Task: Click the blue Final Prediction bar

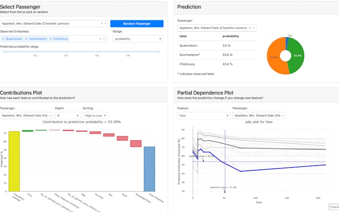Action: [149, 169]
